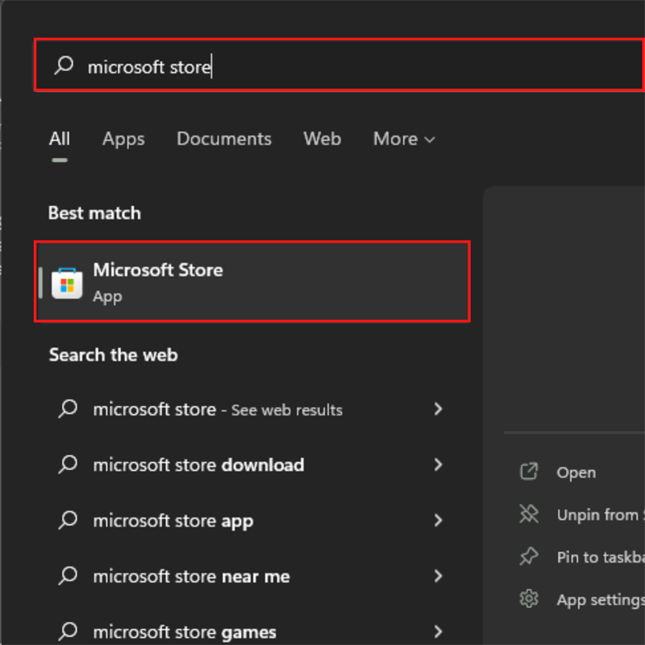Switch to the Documents filter tab
The height and width of the screenshot is (645, 645).
point(223,139)
